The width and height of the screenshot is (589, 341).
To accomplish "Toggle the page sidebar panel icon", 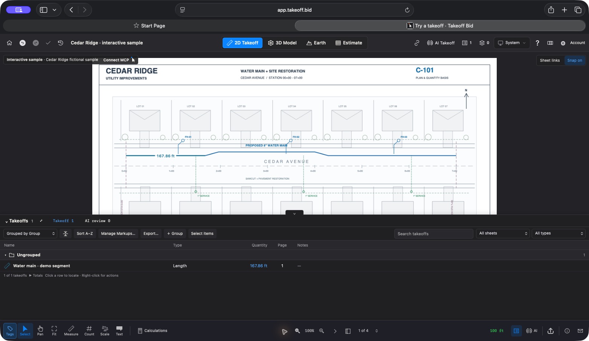I will [x=348, y=331].
